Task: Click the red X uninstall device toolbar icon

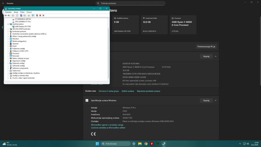Action: coord(40,15)
